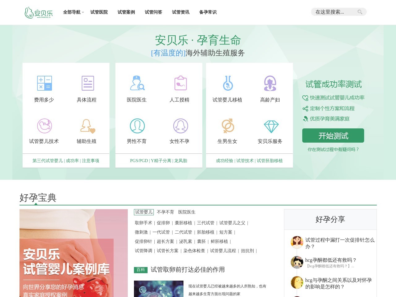Image resolution: width=396 pixels, height=297 pixels.
Task: Switch to the 试管婴儿 tab
Action: click(144, 212)
